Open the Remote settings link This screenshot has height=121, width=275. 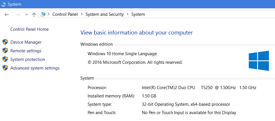click(x=26, y=51)
